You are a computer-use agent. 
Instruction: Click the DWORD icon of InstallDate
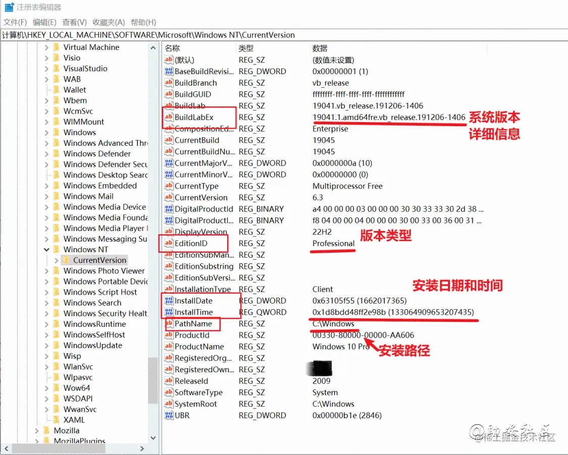pyautogui.click(x=169, y=301)
